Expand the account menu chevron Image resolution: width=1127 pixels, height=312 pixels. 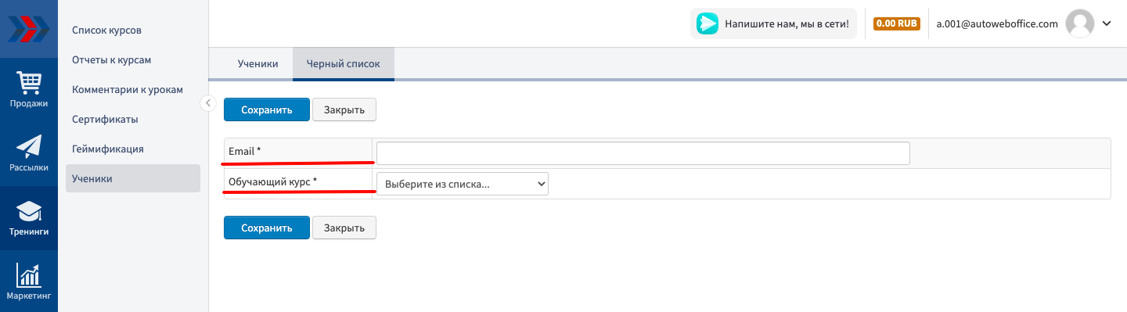[1107, 23]
